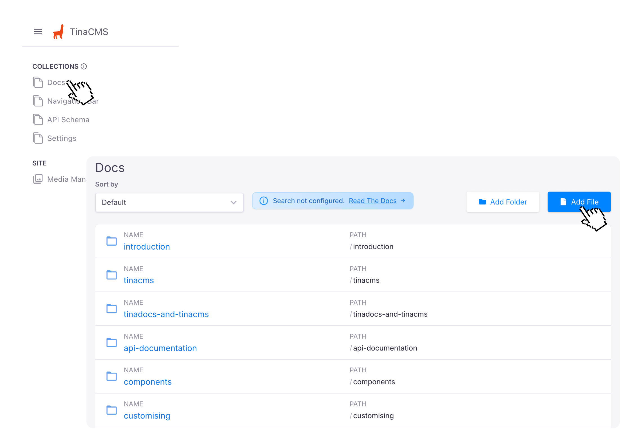Click the customising folder icon
Viewport: 632px width, 447px height.
(x=111, y=410)
